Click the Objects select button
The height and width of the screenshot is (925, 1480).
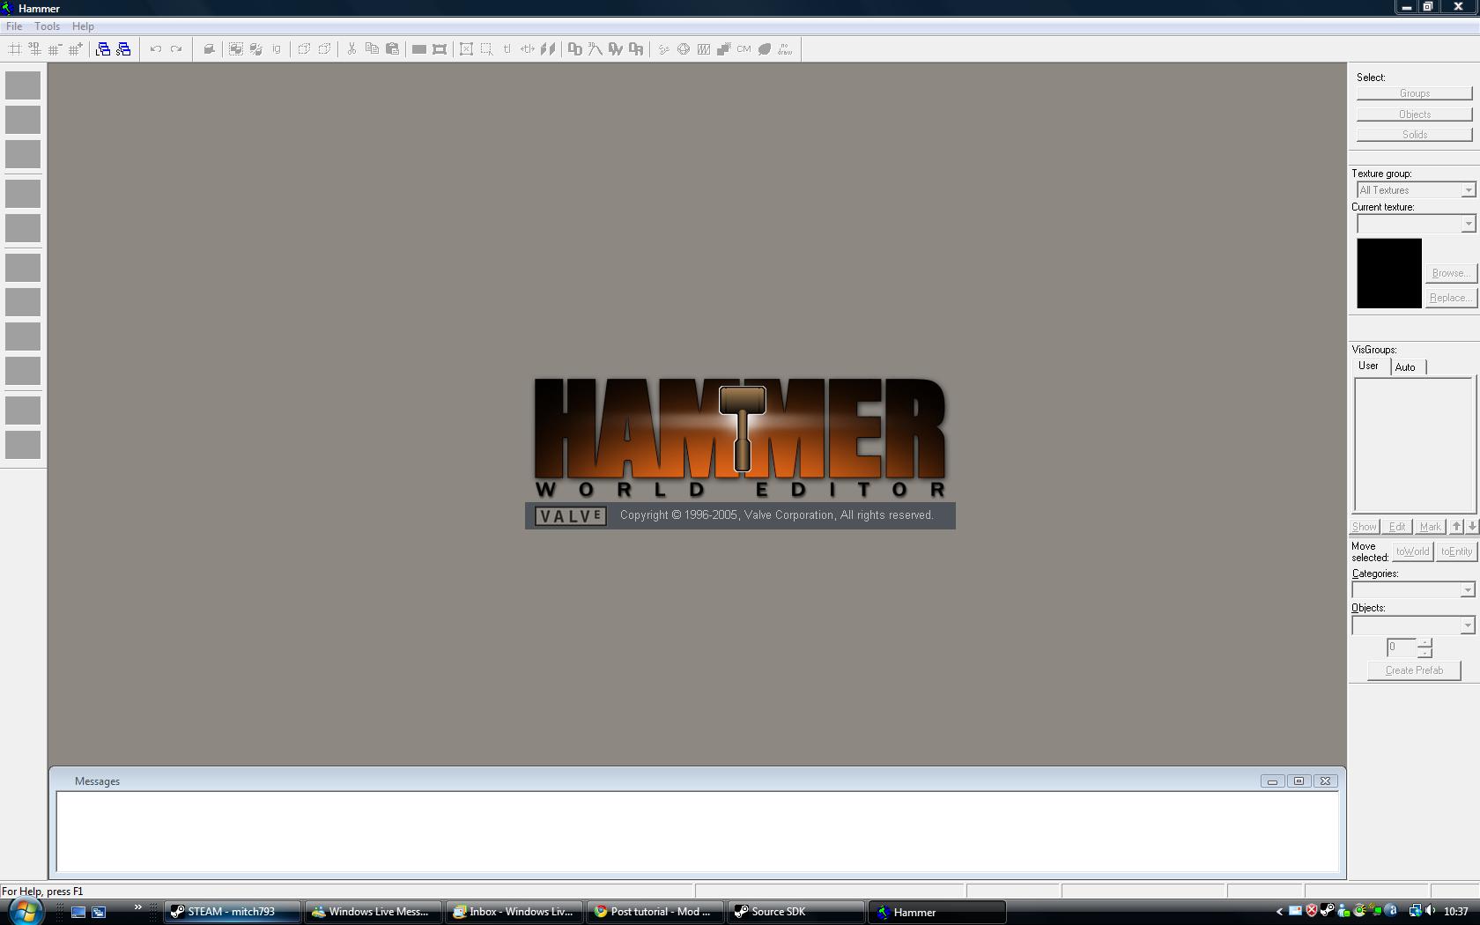[x=1414, y=115]
